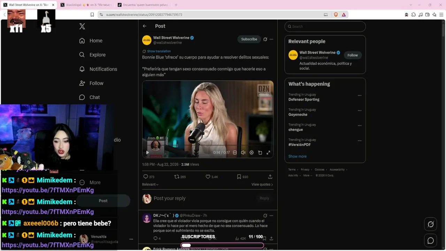Play the video in the post
Screen dimensions: 446x251
[x=147, y=153]
